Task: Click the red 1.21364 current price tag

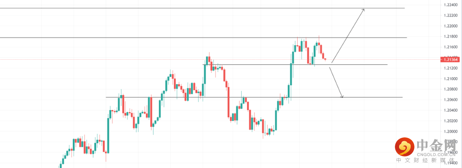Action: point(450,60)
